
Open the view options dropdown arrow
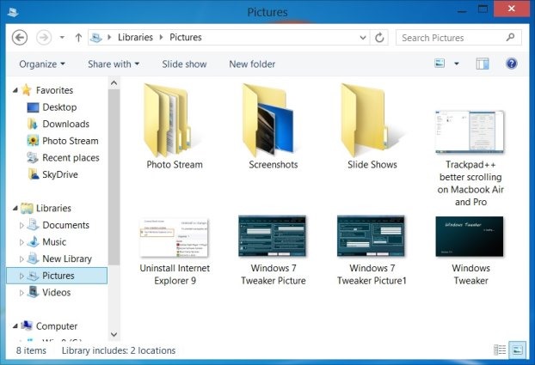457,64
